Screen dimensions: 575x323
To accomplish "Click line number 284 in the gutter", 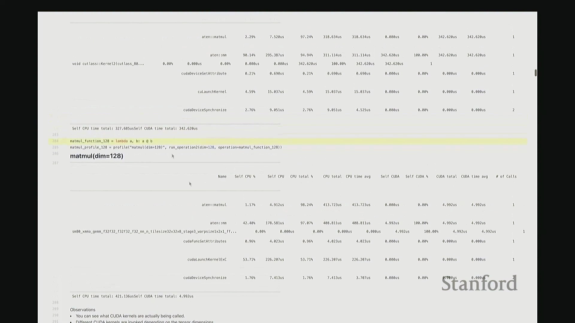I will point(55,141).
